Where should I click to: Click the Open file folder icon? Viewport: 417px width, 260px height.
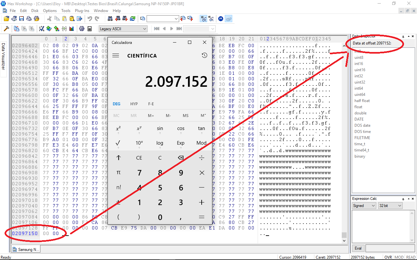click(6, 19)
